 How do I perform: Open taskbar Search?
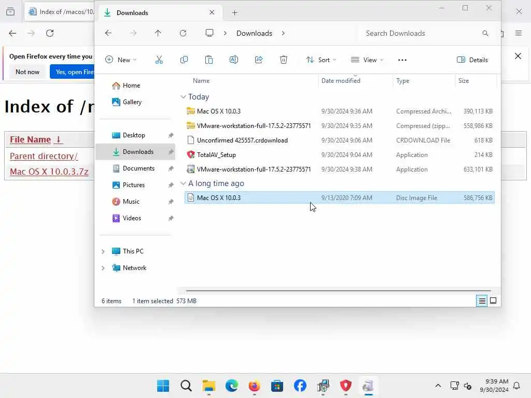tap(186, 386)
